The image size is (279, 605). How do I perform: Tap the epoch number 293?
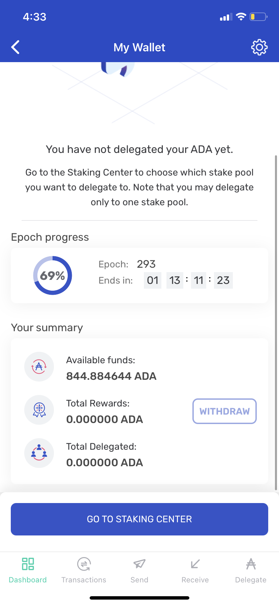coord(146,264)
